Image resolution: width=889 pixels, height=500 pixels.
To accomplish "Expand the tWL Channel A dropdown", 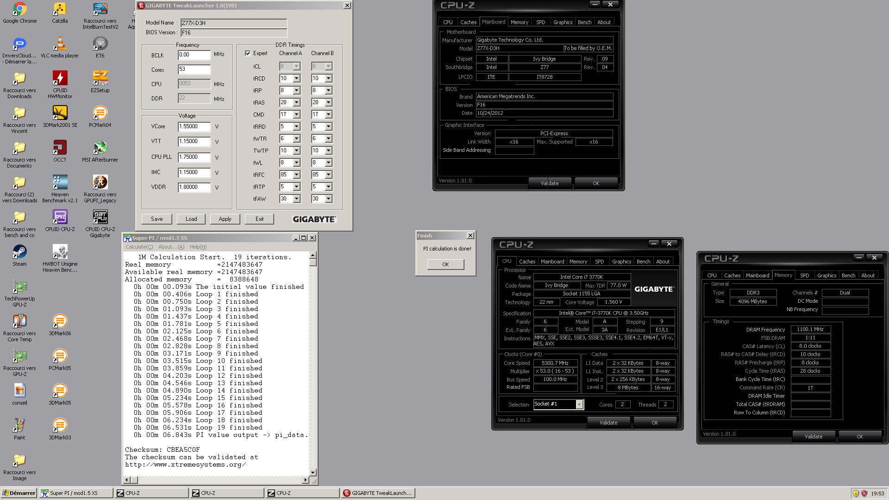I will point(296,162).
